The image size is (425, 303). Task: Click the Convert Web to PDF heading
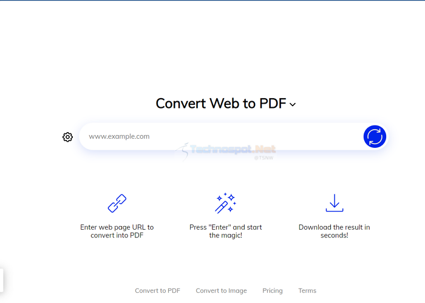point(221,104)
